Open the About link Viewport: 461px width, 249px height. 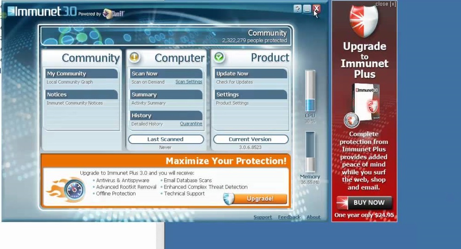coord(313,217)
